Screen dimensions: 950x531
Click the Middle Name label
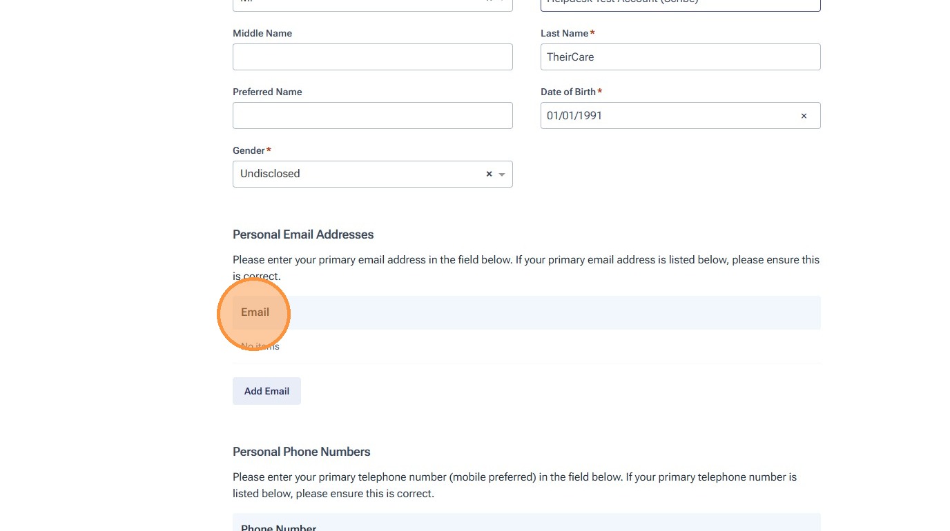point(262,33)
